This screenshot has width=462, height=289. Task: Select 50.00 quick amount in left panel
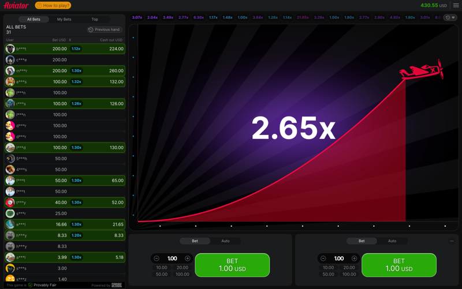click(x=162, y=274)
